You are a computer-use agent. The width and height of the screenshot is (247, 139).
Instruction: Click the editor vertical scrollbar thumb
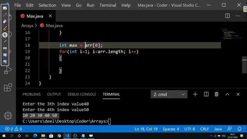[x=244, y=64]
